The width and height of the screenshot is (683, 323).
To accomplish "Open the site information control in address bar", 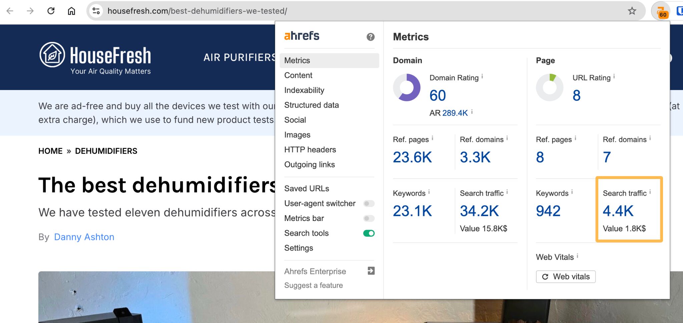I will click(96, 10).
